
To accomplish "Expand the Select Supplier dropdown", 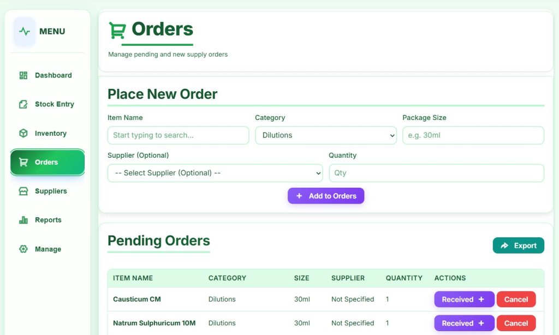I will [215, 173].
